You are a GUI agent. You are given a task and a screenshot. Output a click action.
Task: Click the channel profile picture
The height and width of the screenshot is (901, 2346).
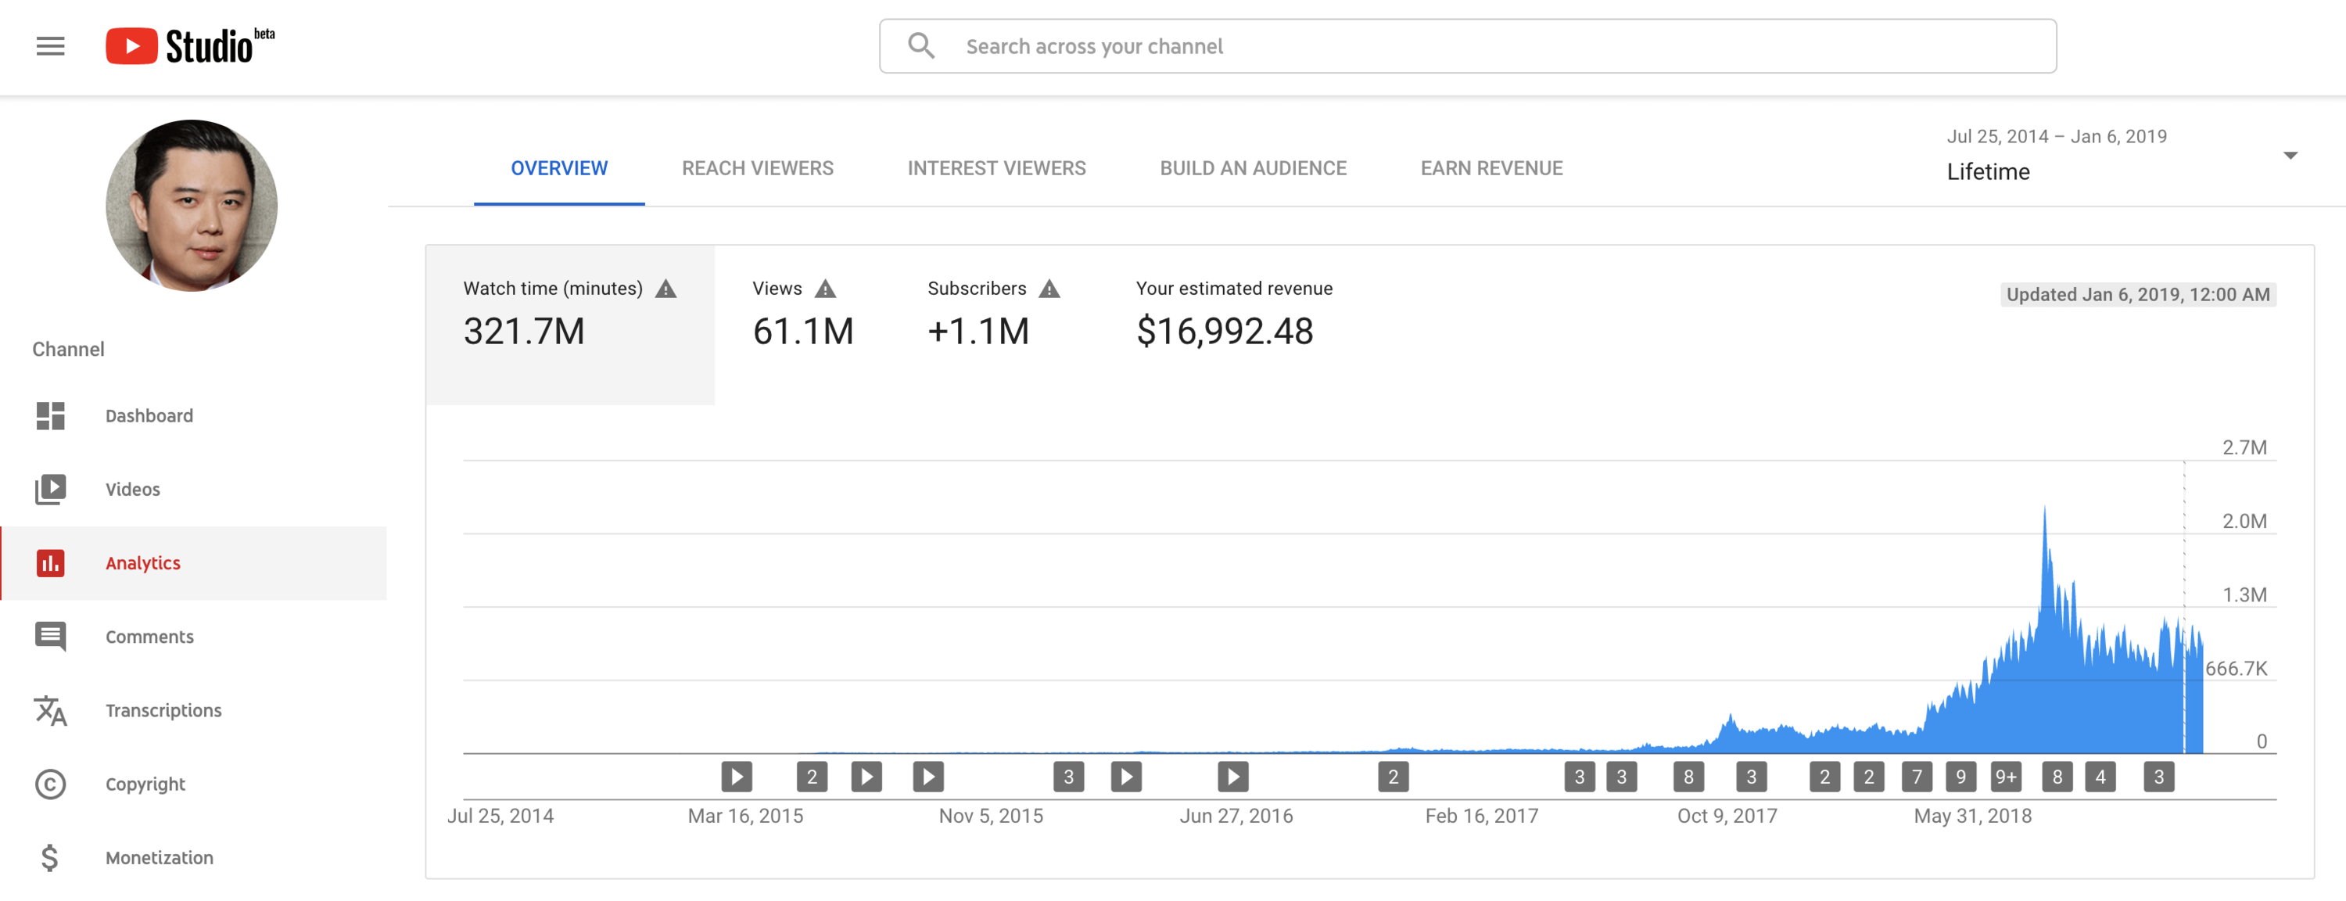coord(192,206)
